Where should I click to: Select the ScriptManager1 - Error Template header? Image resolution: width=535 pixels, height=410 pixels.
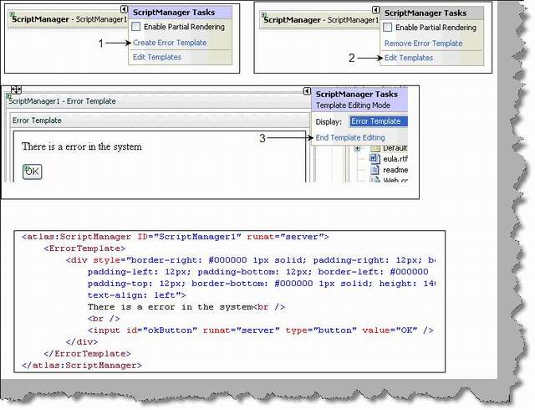point(159,101)
